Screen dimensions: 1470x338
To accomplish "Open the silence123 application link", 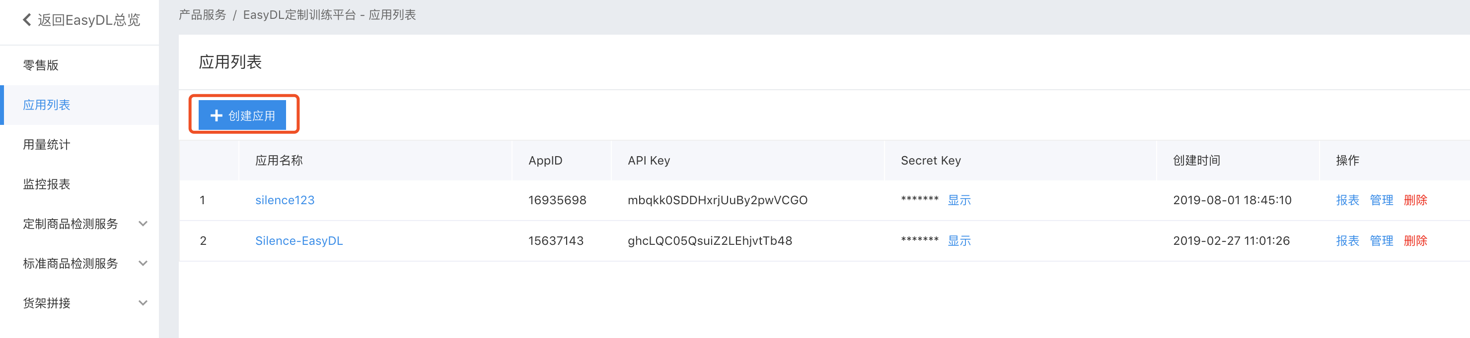I will pos(285,200).
